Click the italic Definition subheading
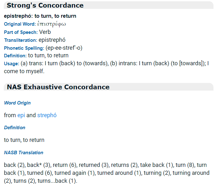 (x=15, y=128)
